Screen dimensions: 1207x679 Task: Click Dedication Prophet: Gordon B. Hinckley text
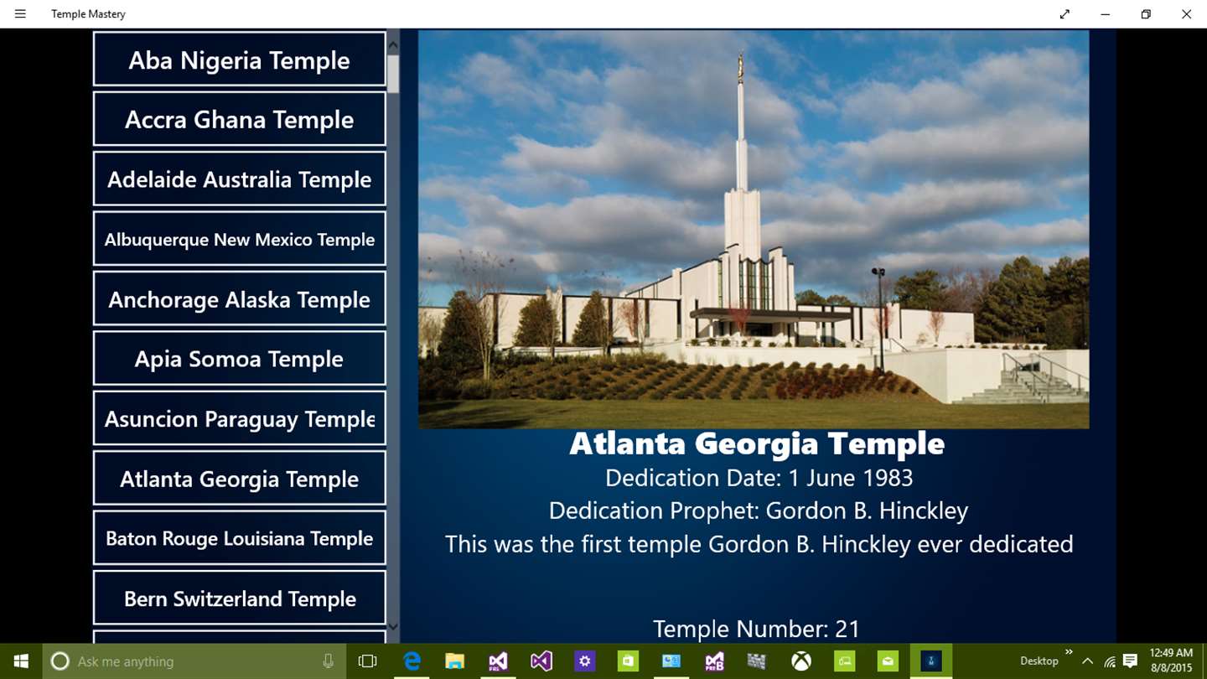[x=759, y=511]
